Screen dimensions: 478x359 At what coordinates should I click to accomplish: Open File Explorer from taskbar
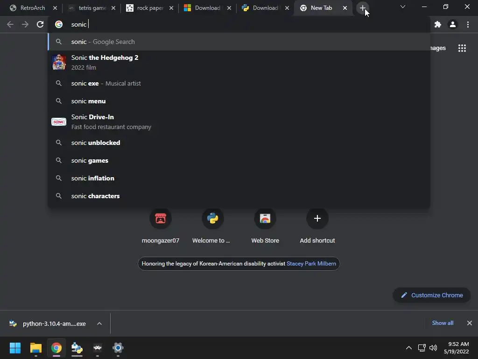pos(35,348)
